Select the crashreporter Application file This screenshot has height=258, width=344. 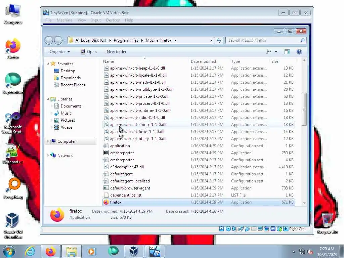point(198,153)
